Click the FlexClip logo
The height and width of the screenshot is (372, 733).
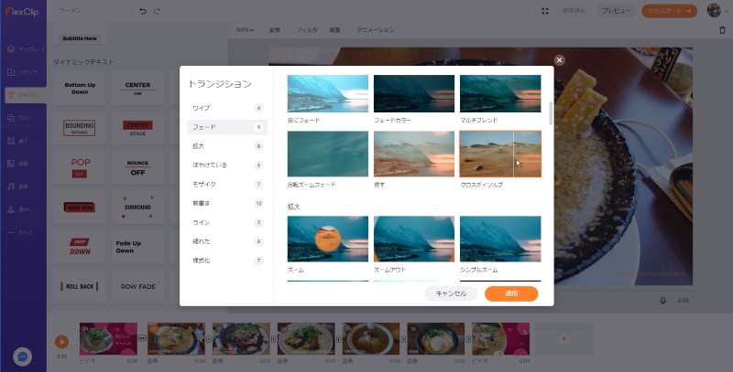click(x=22, y=12)
